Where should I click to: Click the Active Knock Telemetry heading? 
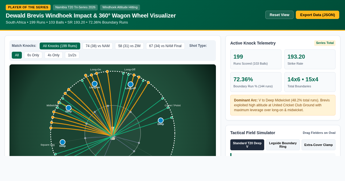(253, 43)
